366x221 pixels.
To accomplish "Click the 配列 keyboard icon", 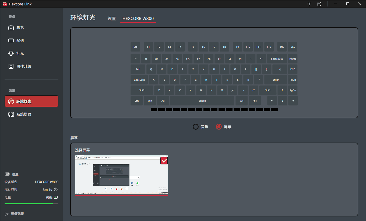I will coord(11,40).
